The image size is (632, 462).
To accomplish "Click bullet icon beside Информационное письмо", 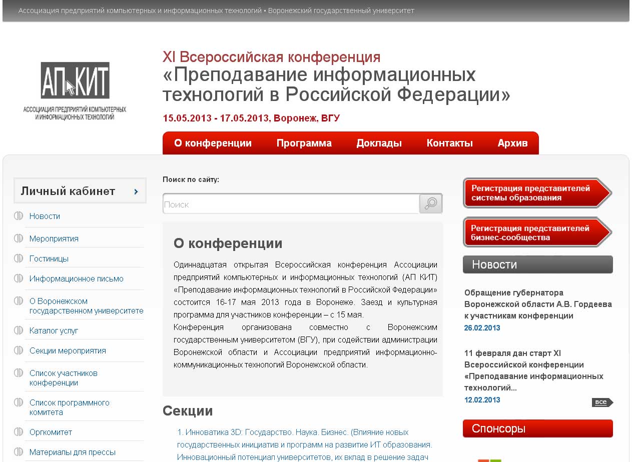I will pyautogui.click(x=19, y=278).
